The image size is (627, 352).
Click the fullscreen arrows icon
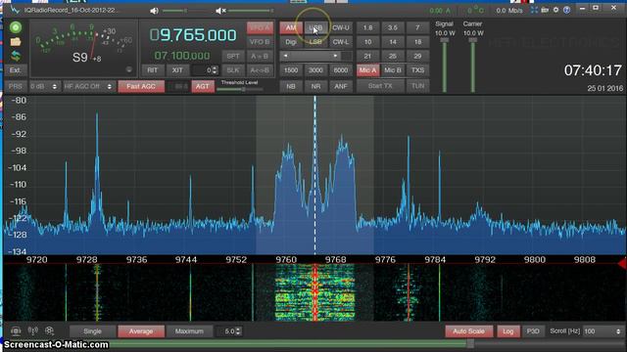click(534, 10)
